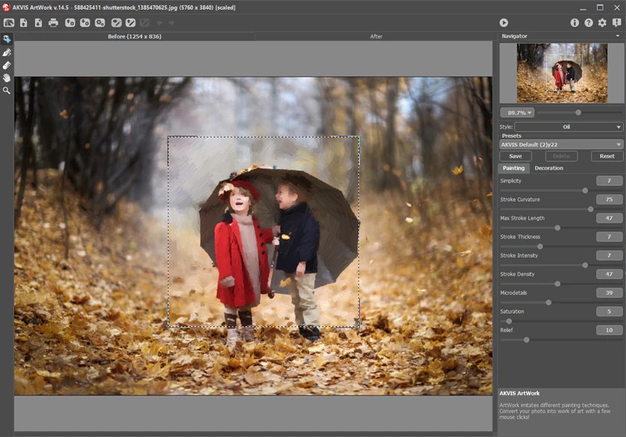Viewport: 626px width, 437px height.
Task: Open batch processing options
Action: (99, 22)
